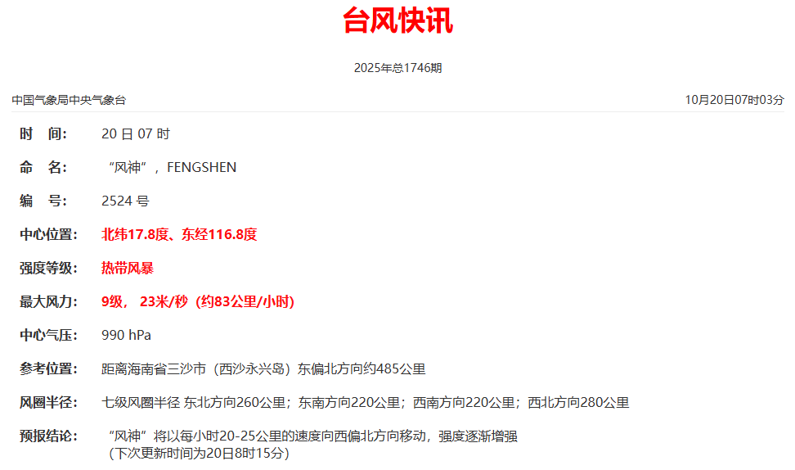Select the 强度等级 field label
The width and height of the screenshot is (795, 470).
[x=48, y=268]
